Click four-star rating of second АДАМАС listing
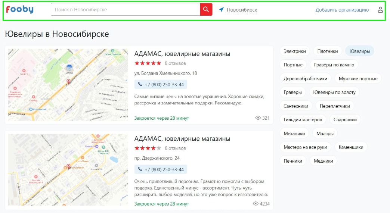Screen dimensions: 390x213 [148, 148]
